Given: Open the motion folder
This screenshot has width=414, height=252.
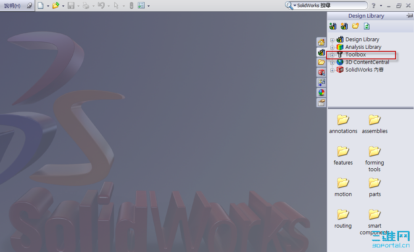Looking at the screenshot, I should (343, 187).
